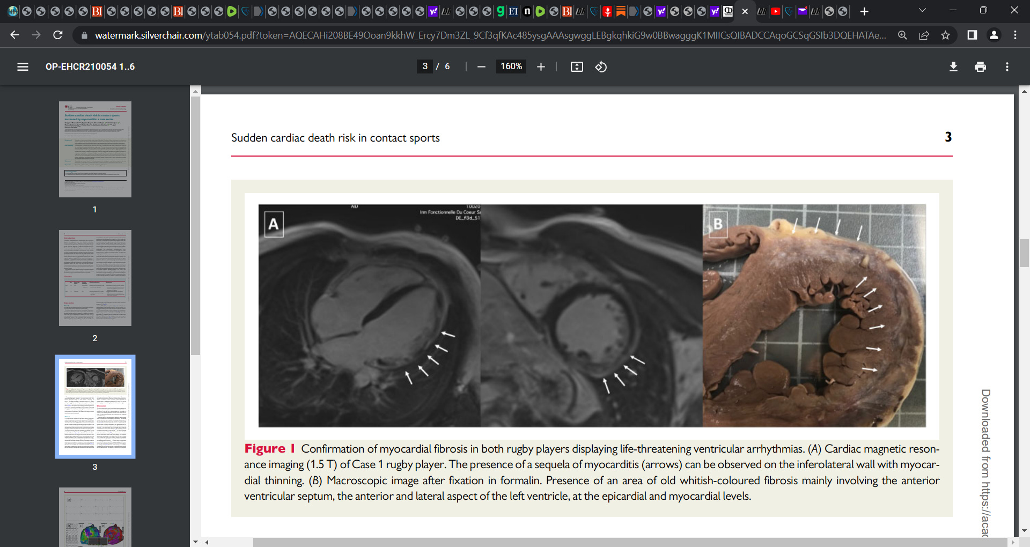Click the 'Figure 1' caption label
The width and height of the screenshot is (1030, 547).
(270, 448)
